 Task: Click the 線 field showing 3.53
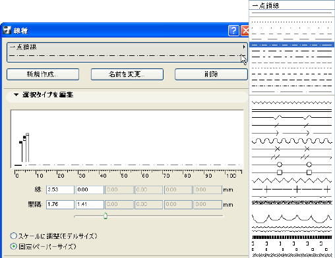tap(60, 190)
